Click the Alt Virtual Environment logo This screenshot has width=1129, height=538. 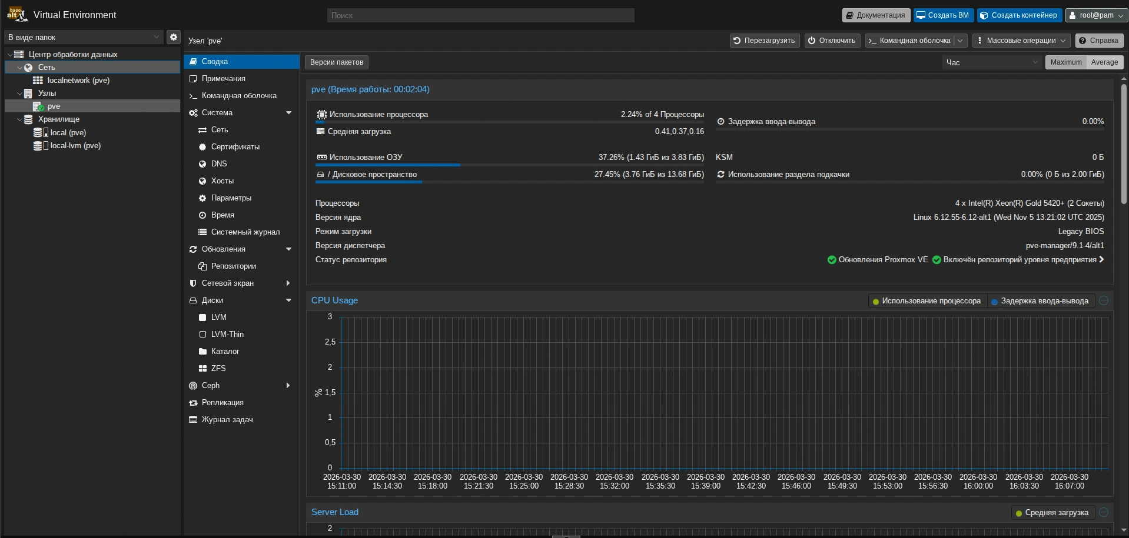pos(17,15)
